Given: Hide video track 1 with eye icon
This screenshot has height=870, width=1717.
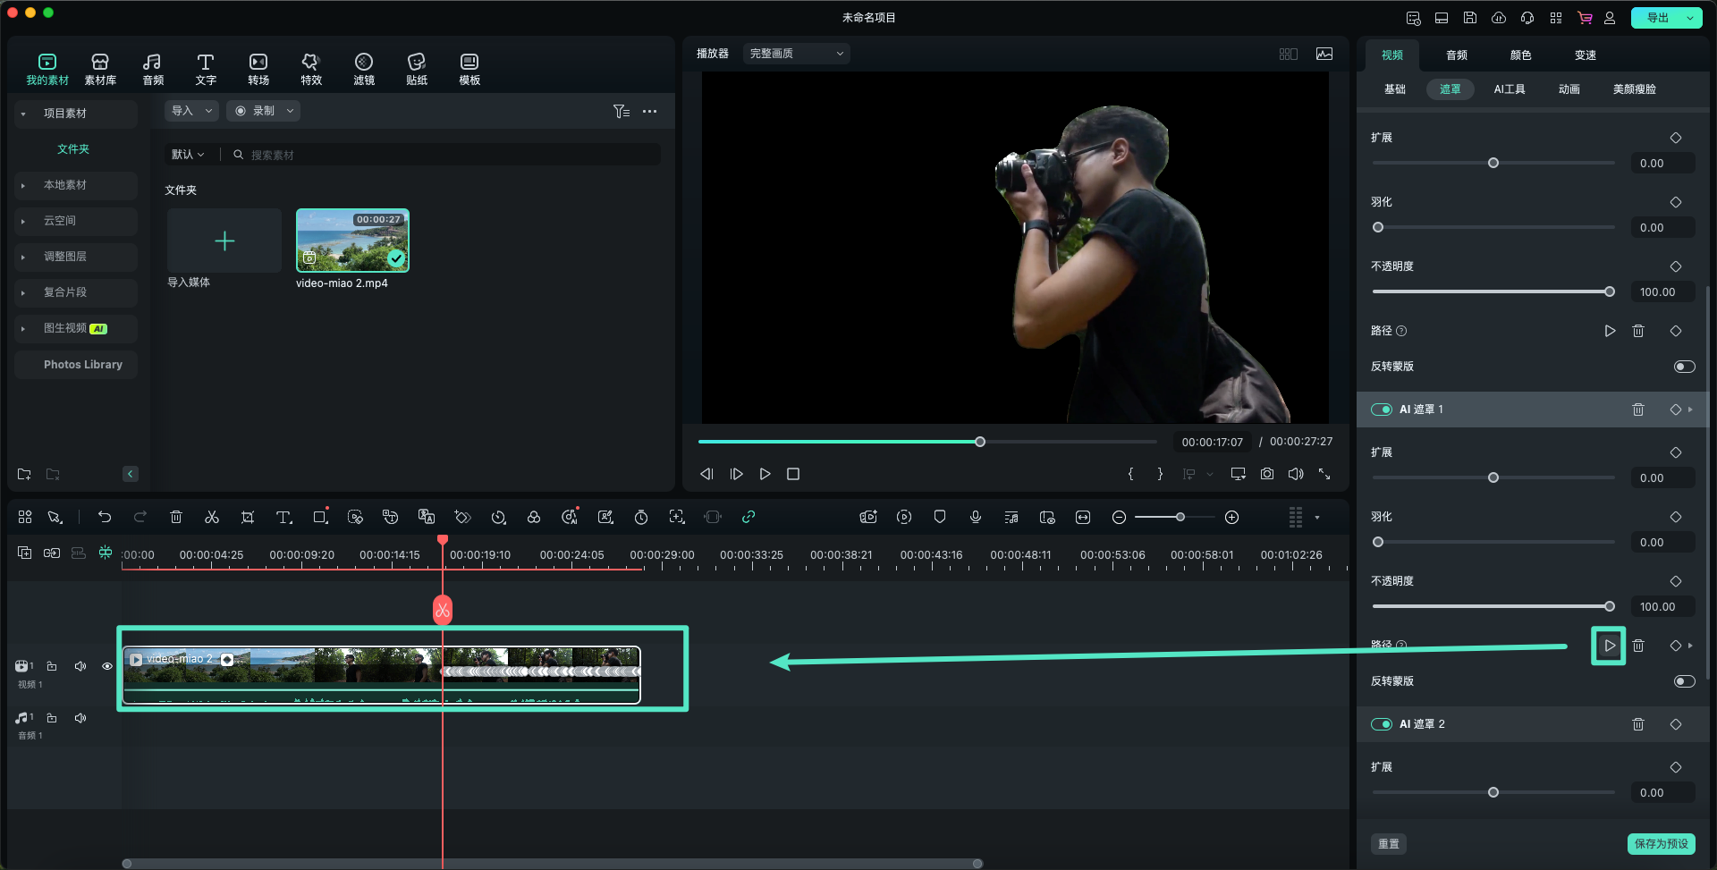Looking at the screenshot, I should click(107, 666).
